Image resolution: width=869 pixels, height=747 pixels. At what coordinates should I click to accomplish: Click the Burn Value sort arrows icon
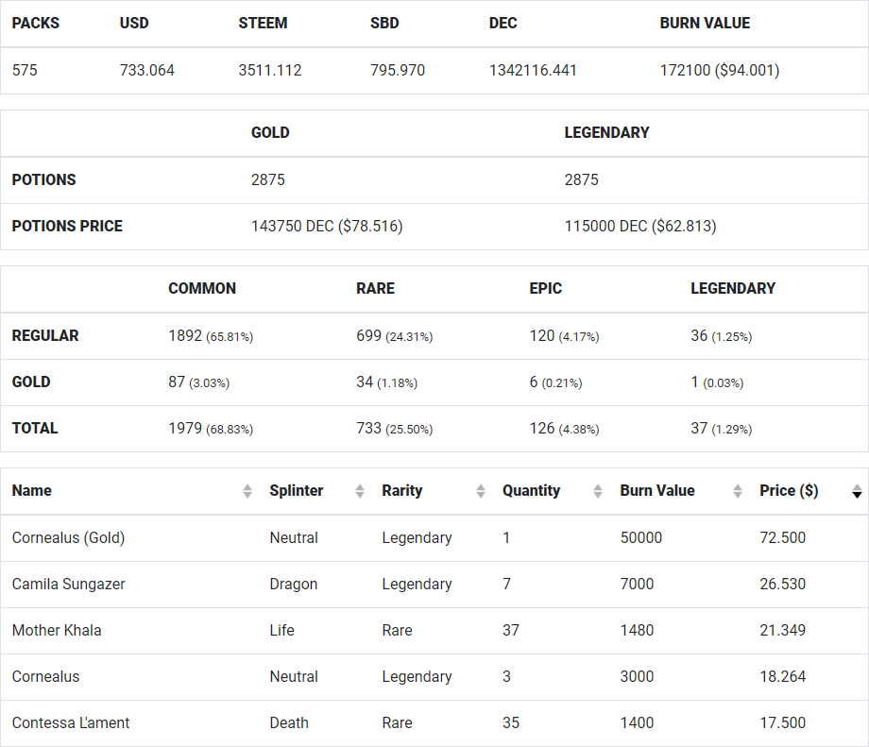pos(737,491)
